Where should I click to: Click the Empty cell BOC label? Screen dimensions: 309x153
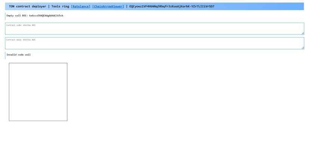pyautogui.click(x=17, y=16)
